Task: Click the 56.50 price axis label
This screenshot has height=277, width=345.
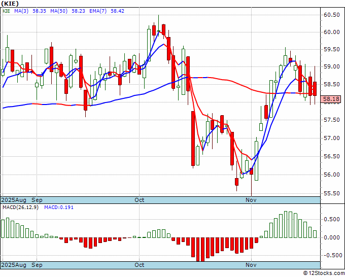Action: [332, 156]
